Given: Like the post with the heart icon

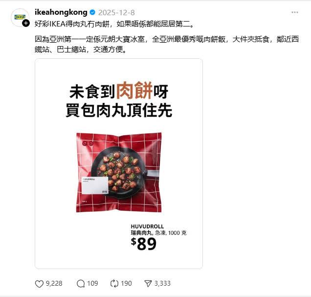Looking at the screenshot, I should [x=39, y=284].
